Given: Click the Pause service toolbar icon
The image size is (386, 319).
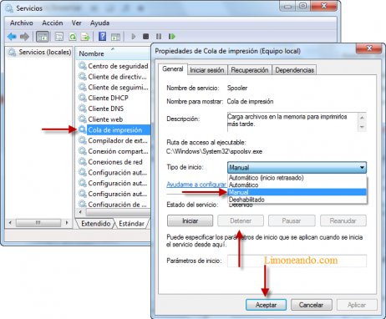Looking at the screenshot, I should 159,37.
